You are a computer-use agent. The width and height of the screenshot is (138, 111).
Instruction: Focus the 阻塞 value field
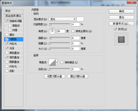[76, 43]
